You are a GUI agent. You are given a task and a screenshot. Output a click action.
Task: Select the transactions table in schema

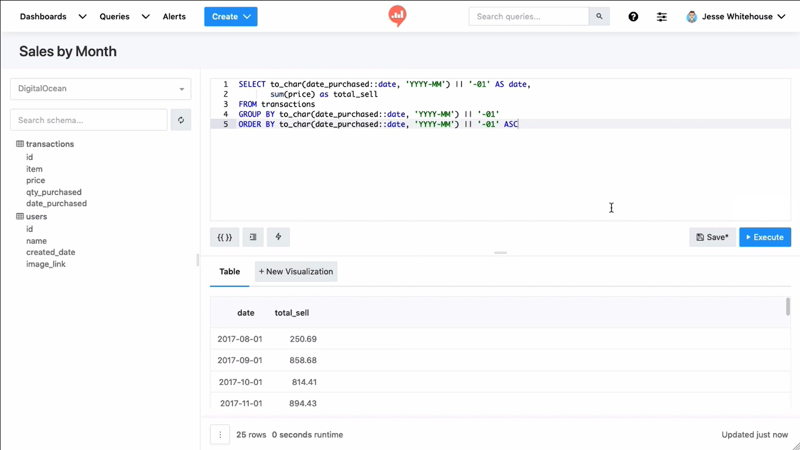[50, 144]
